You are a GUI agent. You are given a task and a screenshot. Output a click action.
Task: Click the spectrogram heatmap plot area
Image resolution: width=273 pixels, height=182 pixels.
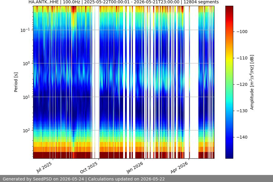click(x=124, y=82)
